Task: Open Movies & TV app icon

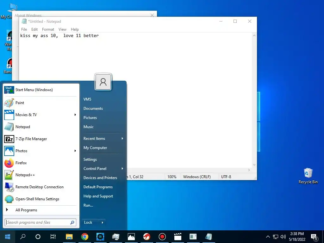Action: 9,115
